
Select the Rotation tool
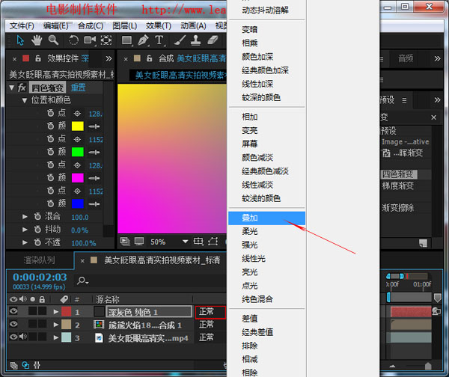tap(73, 40)
